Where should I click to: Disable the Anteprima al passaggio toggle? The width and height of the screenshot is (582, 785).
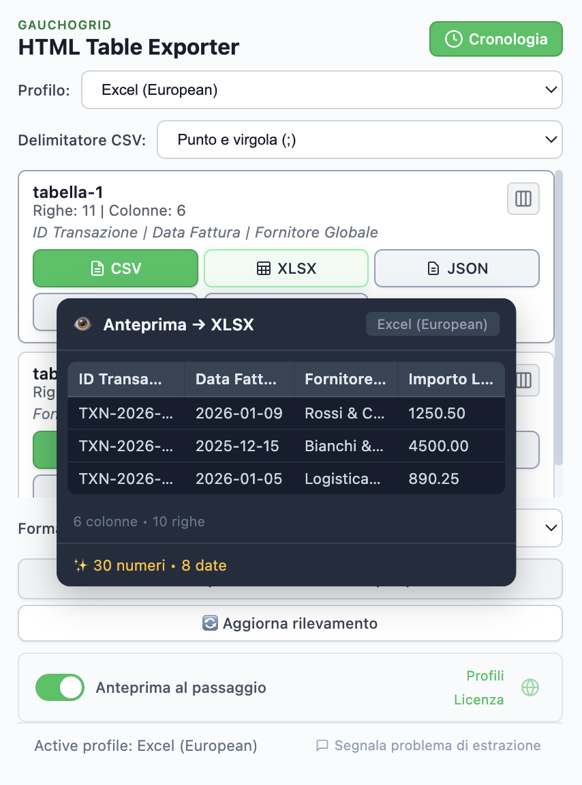coord(59,687)
